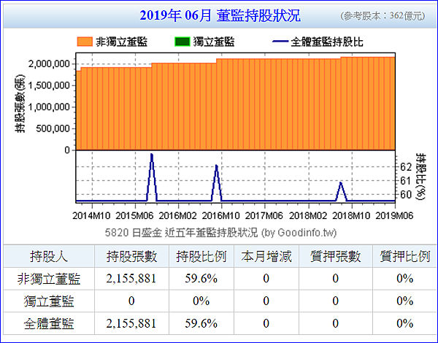Image resolution: width=438 pixels, height=343 pixels.
Task: Select the 獨立董監 row name cell
Action: pos(49,301)
